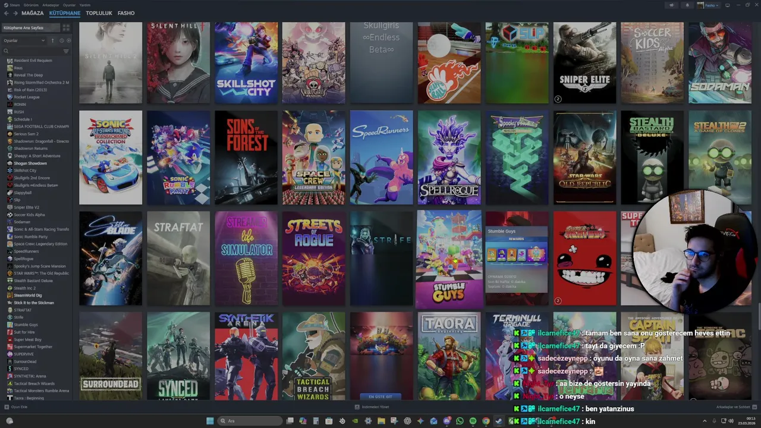Select SteamWorld Dig in sidebar list
The image size is (761, 428).
(x=28, y=295)
